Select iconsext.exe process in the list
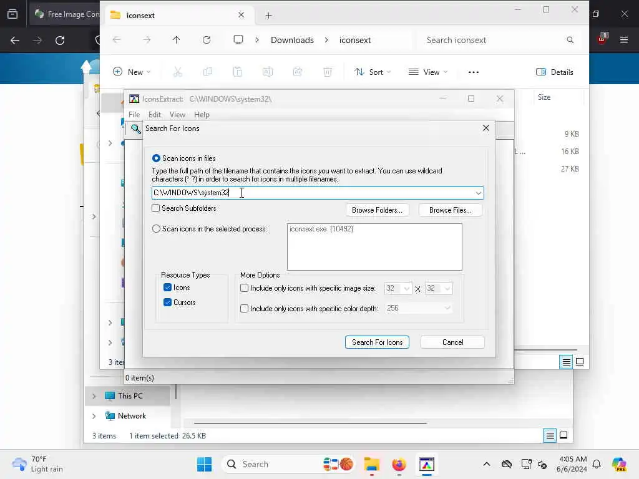Image resolution: width=639 pixels, height=479 pixels. coord(321,229)
